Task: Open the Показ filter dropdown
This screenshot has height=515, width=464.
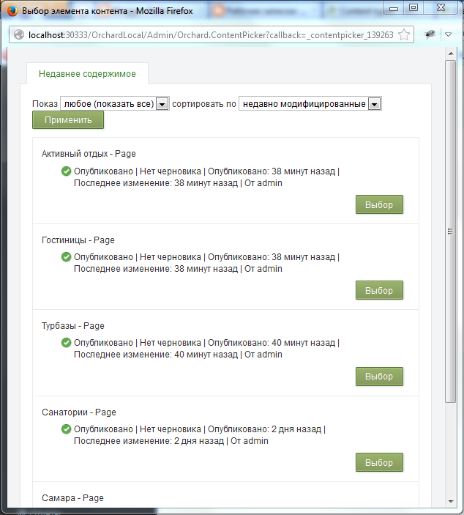Action: [115, 104]
